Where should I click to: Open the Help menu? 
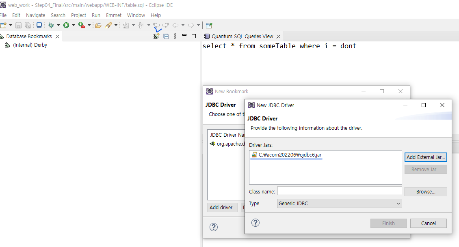tap(156, 15)
